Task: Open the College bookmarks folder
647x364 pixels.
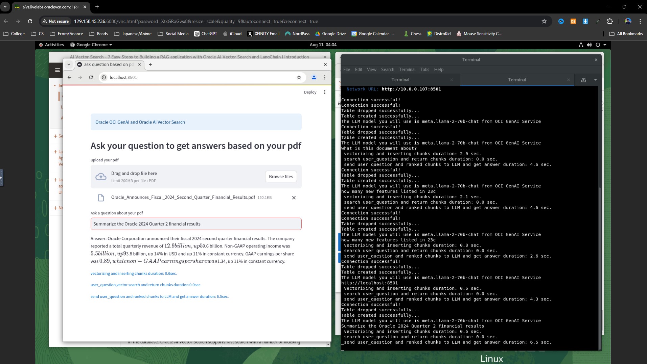Action: [x=14, y=34]
